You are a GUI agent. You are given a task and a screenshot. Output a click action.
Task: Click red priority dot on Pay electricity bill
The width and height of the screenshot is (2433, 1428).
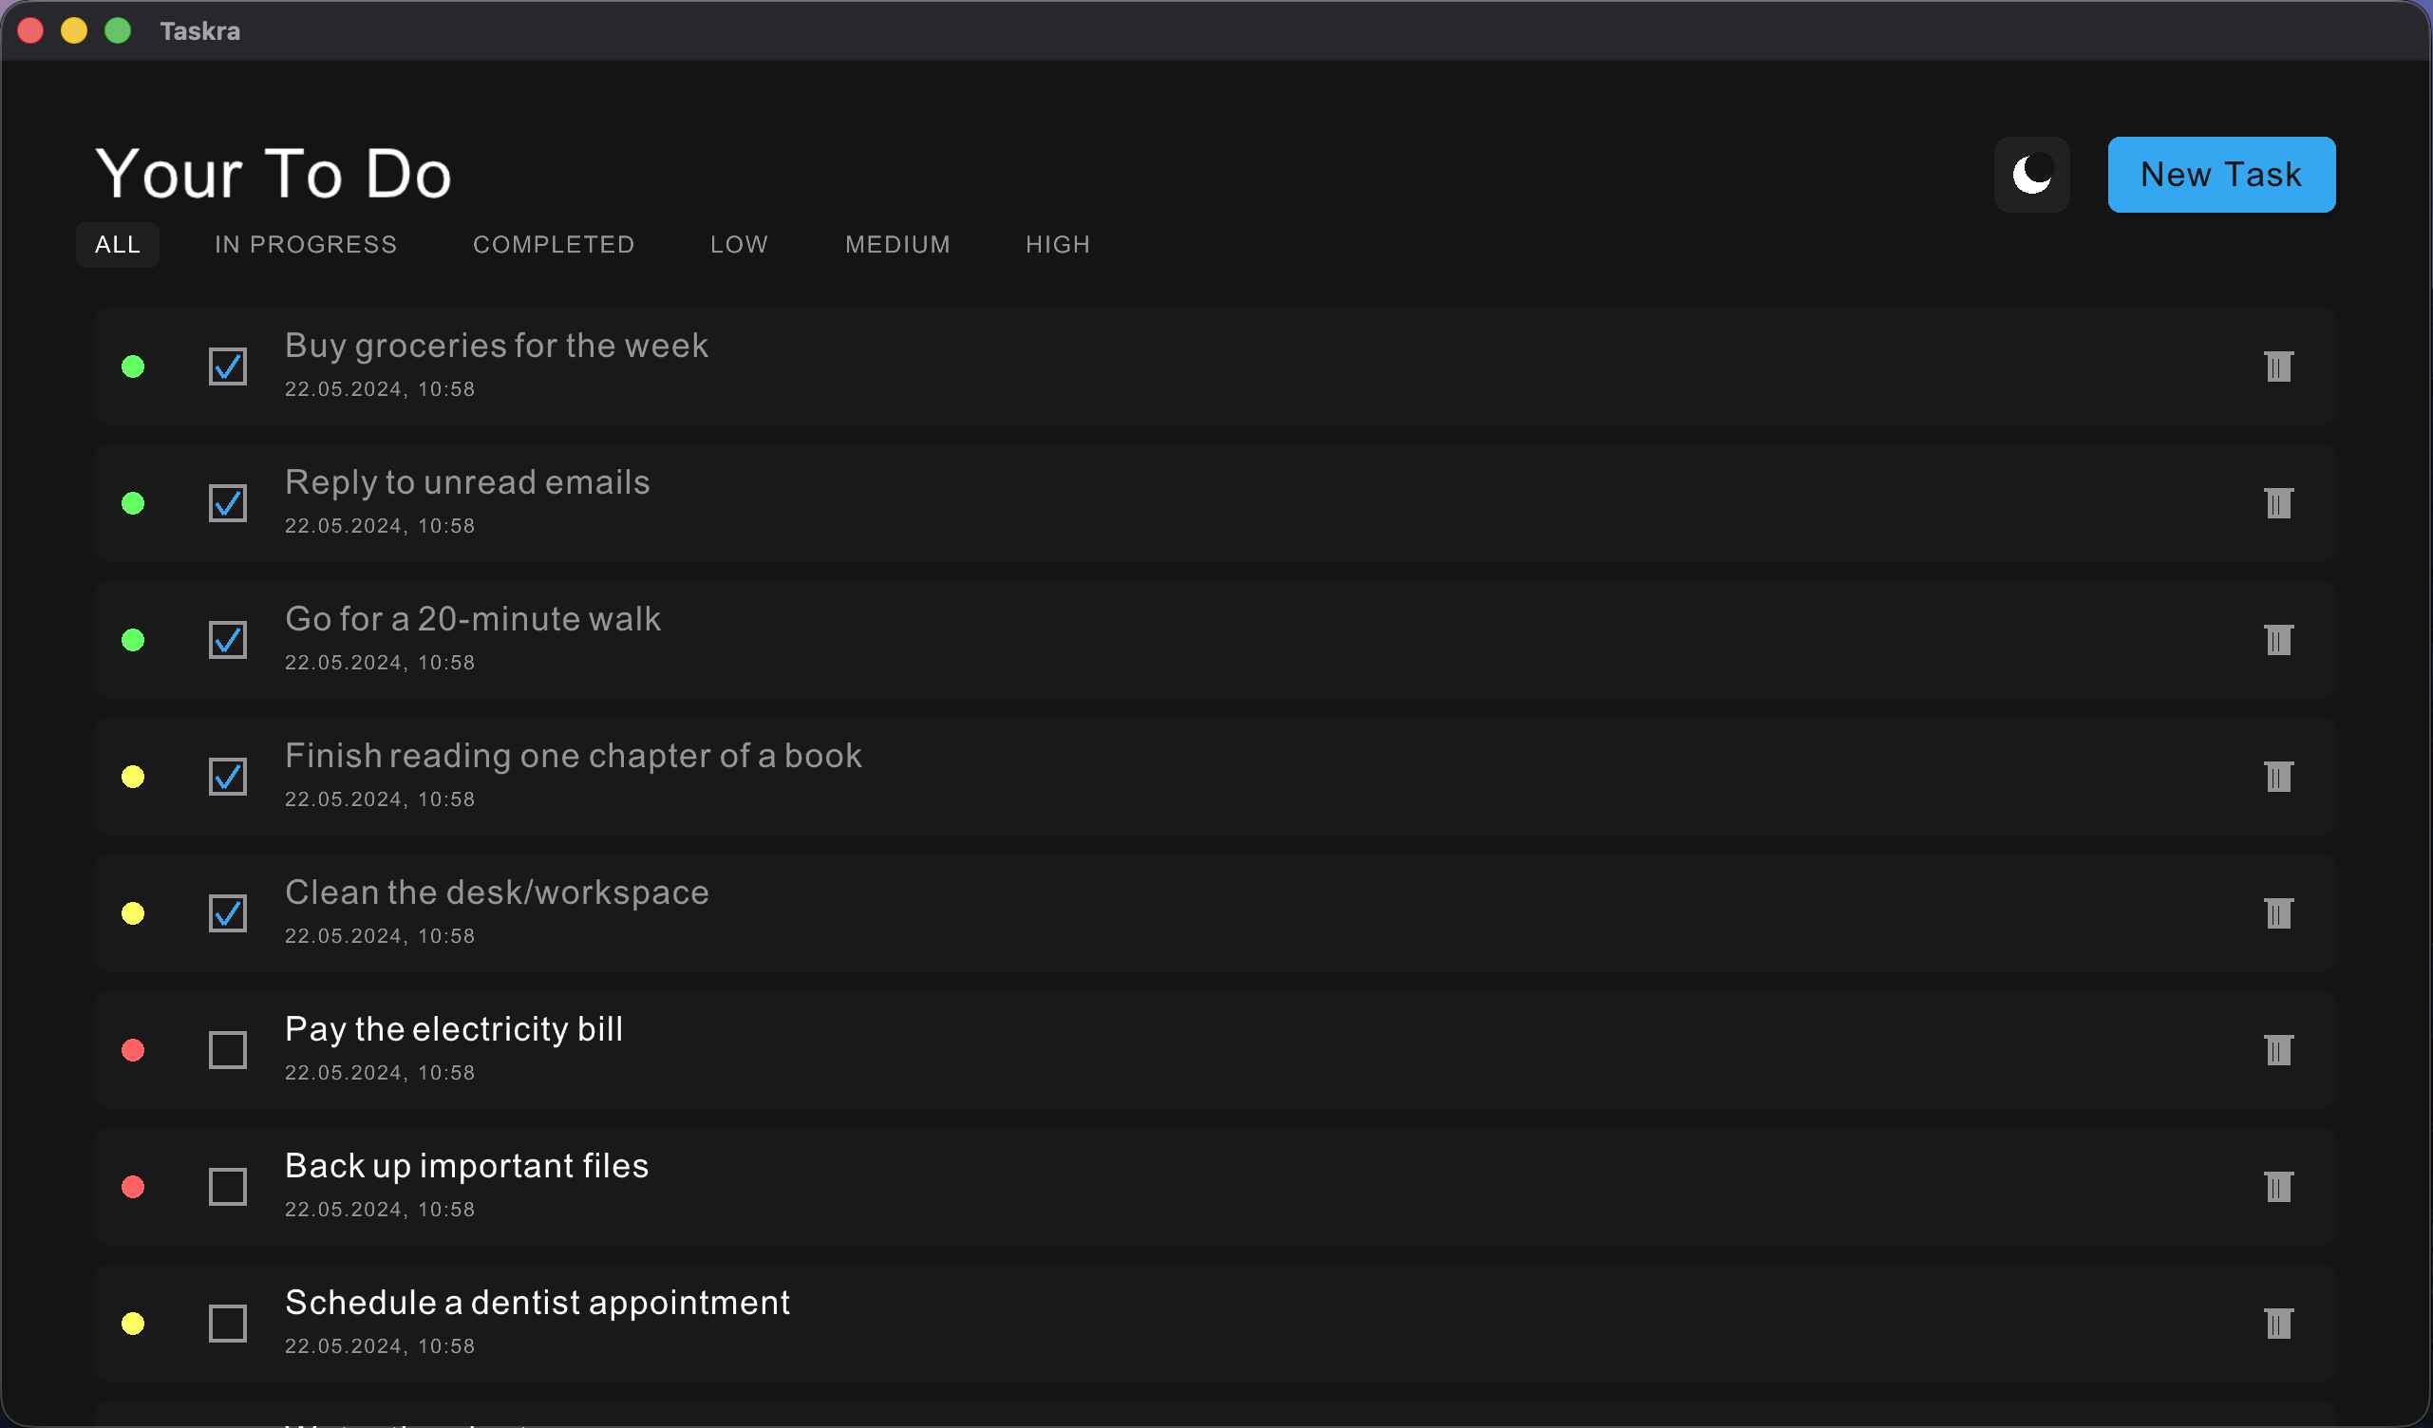[133, 1049]
